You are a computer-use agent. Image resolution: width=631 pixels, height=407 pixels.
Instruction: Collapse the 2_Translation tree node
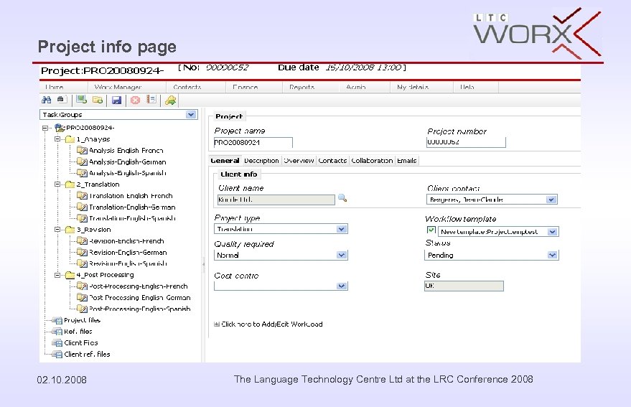pyautogui.click(x=57, y=184)
